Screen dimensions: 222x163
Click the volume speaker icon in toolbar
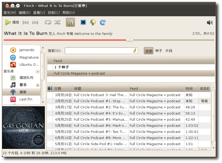(210, 22)
